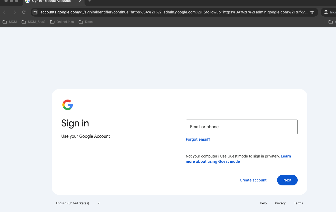The width and height of the screenshot is (336, 212).
Task: Close the Sign in tab
Action: click(80, 1)
